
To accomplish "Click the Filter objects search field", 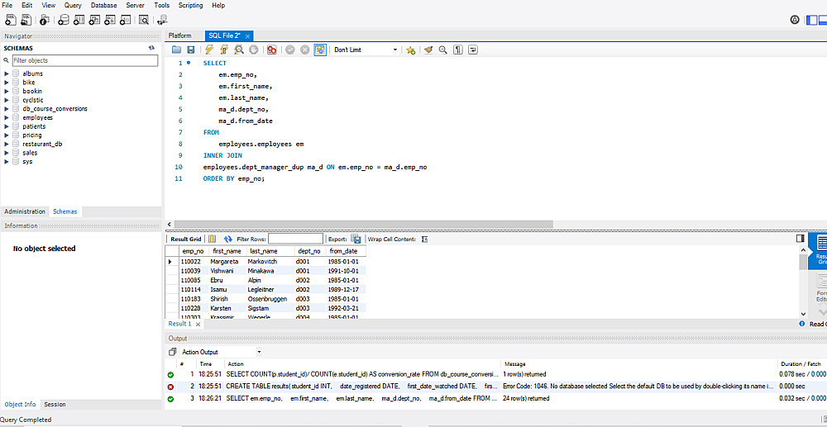I will (x=84, y=60).
